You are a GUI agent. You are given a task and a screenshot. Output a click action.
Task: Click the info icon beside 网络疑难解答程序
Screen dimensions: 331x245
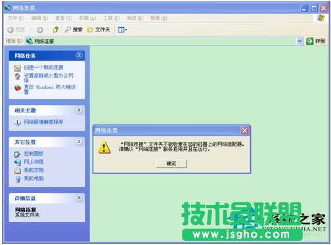[x=18, y=122]
